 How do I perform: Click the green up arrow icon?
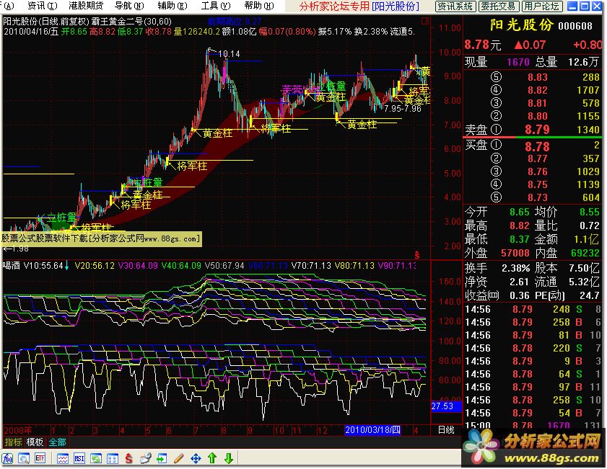211,459
